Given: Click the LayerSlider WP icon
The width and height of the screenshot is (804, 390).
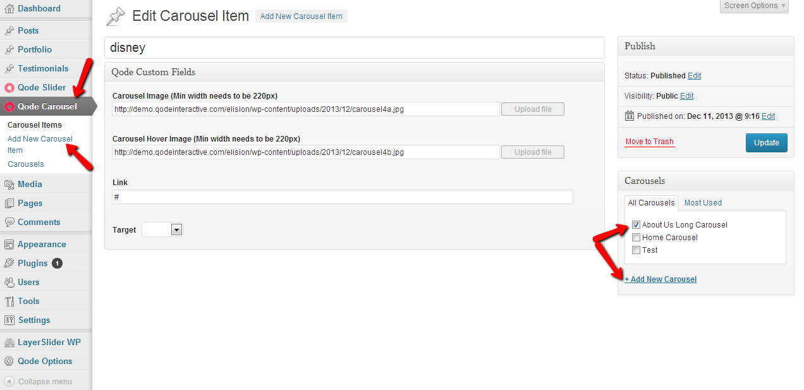Looking at the screenshot, I should click(9, 343).
